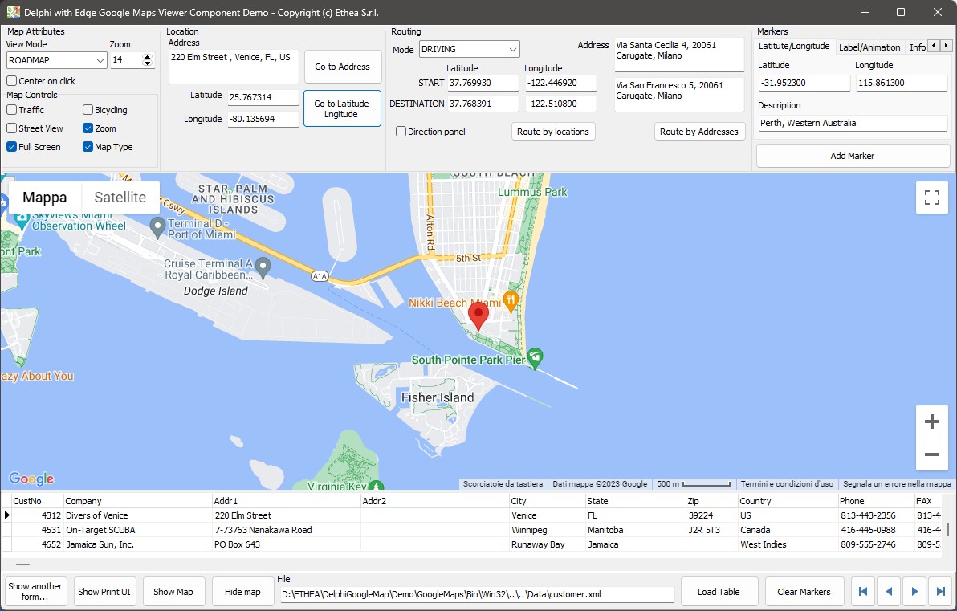
Task: Increase Zoom level with spinner up arrow
Action: pos(147,57)
